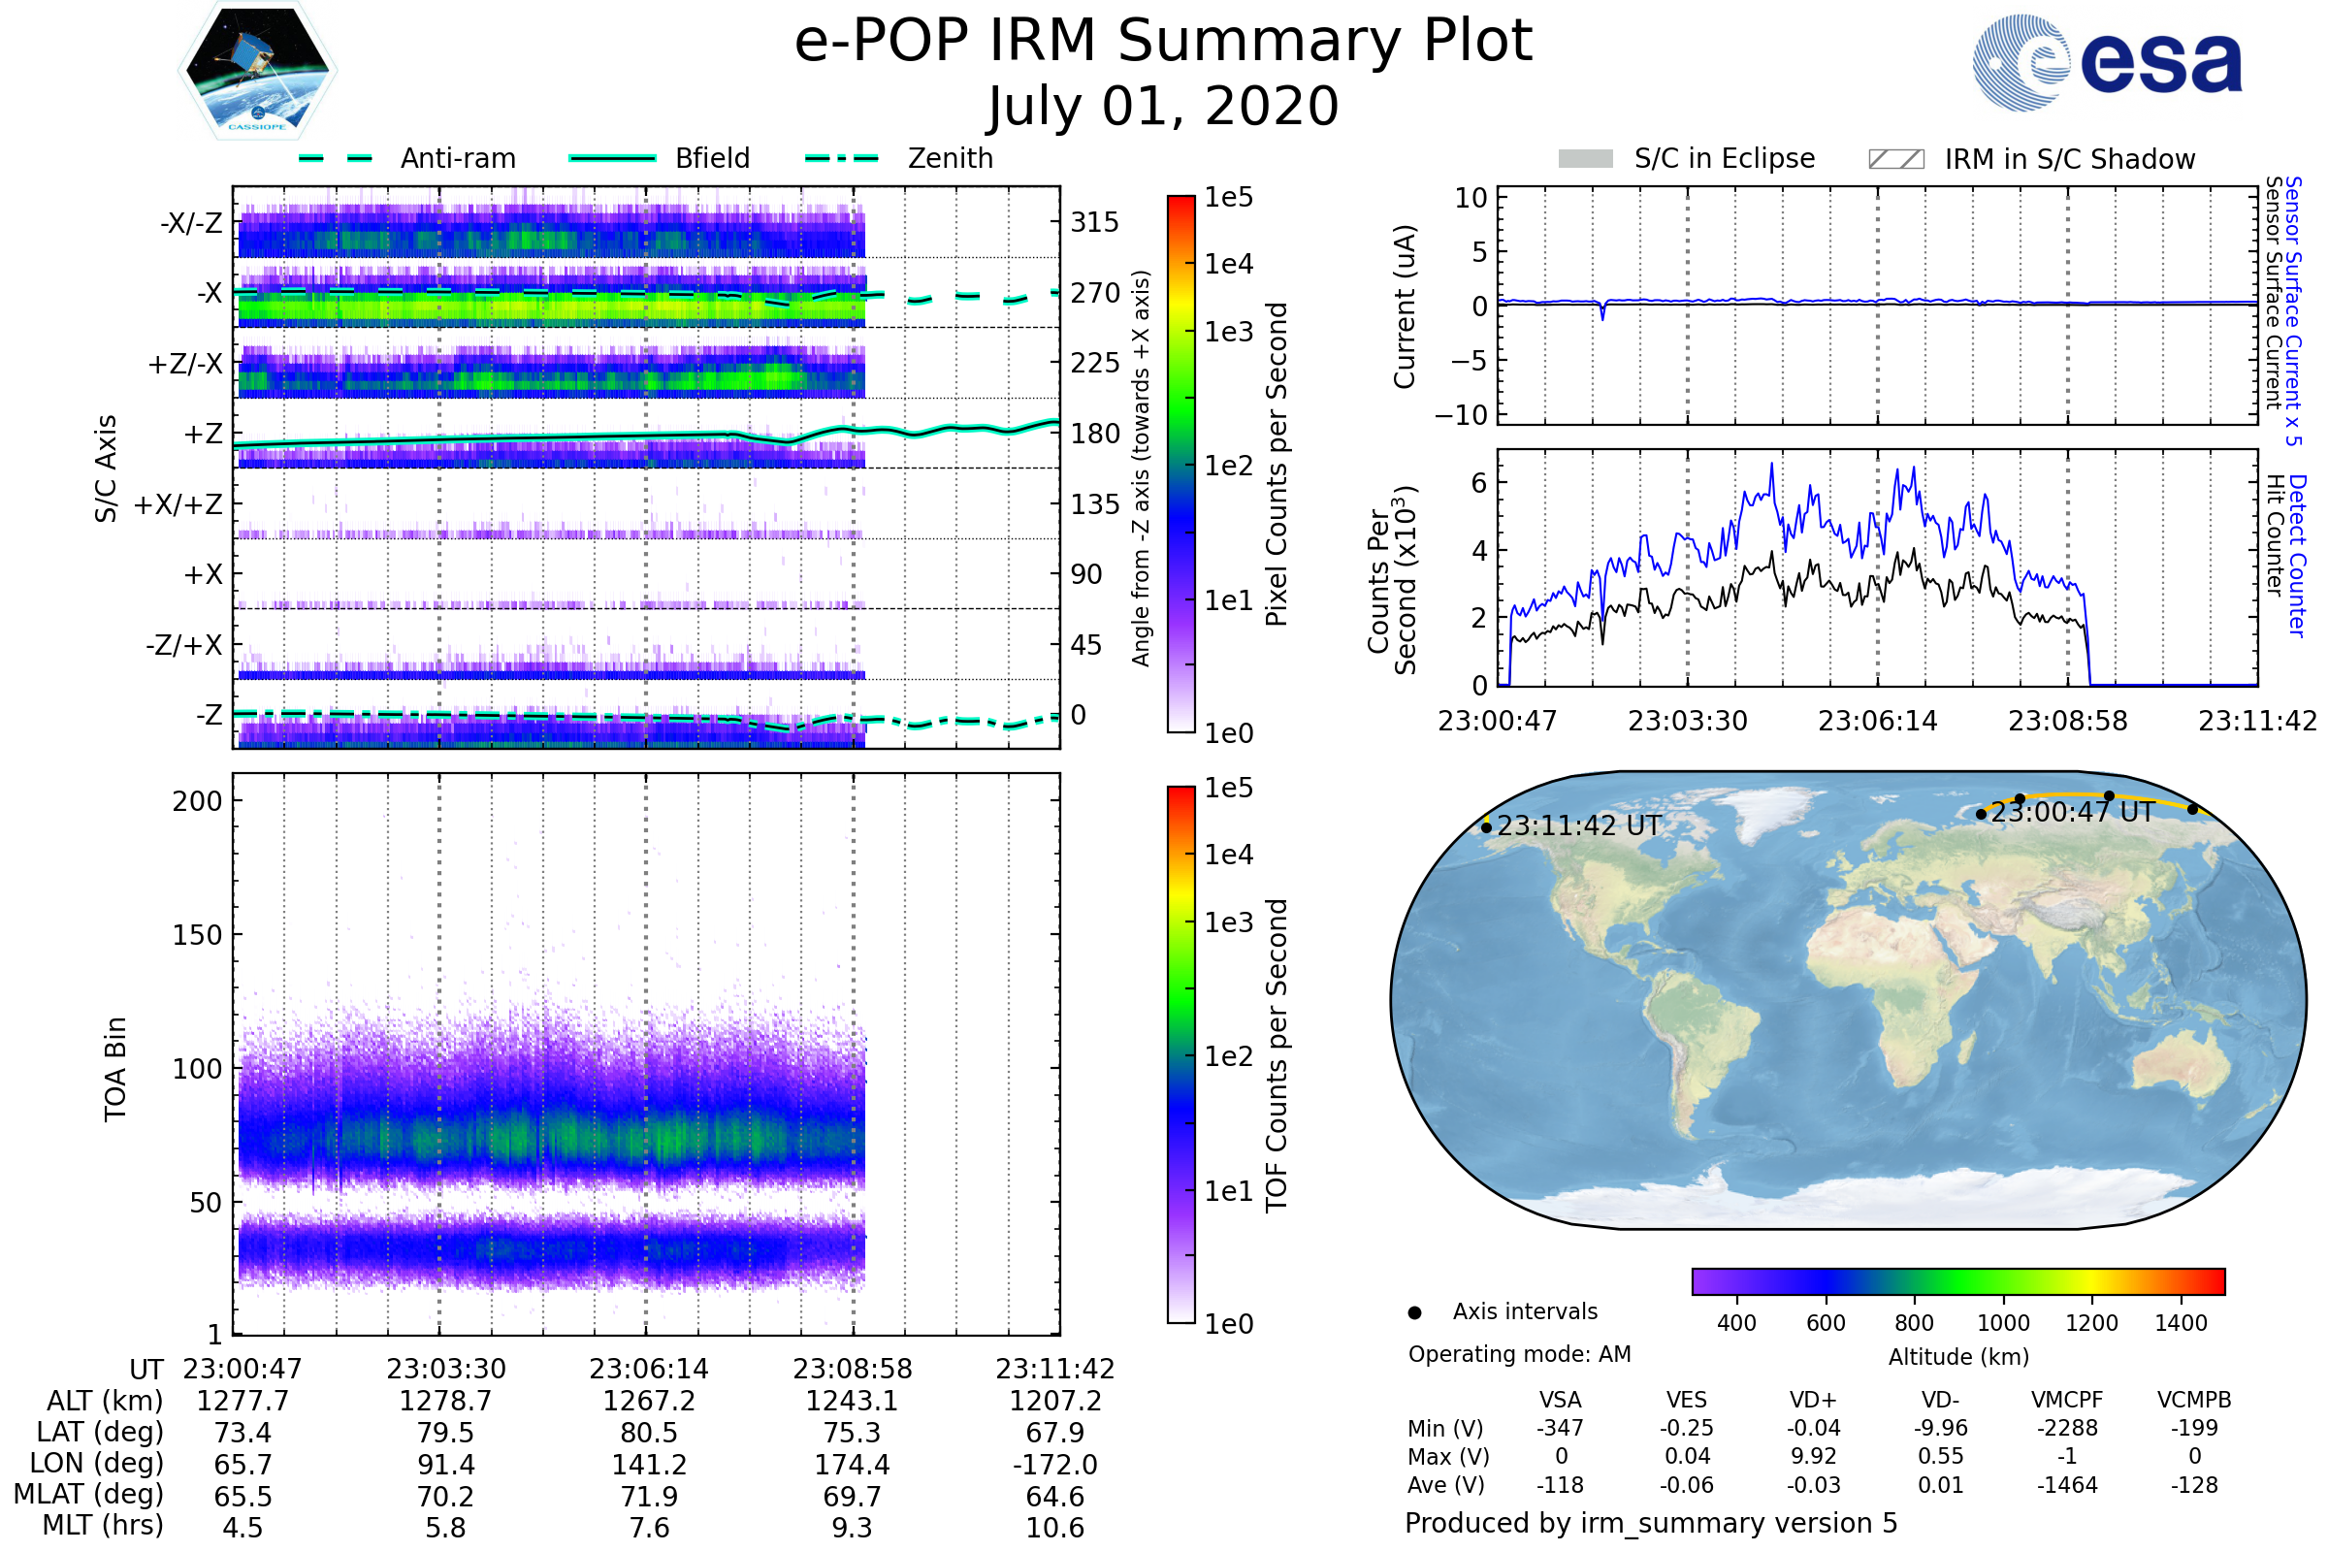Click the TOA Bin spectrogram plot

click(646, 1055)
